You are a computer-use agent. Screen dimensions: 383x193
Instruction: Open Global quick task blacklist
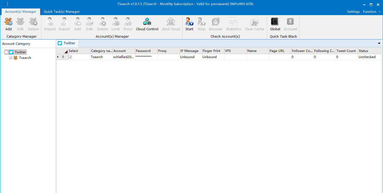275,24
